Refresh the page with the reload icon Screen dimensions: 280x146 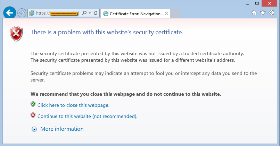coord(96,13)
